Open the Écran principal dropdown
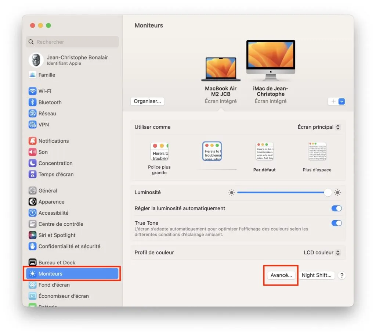This screenshot has width=376, height=336. (x=319, y=127)
